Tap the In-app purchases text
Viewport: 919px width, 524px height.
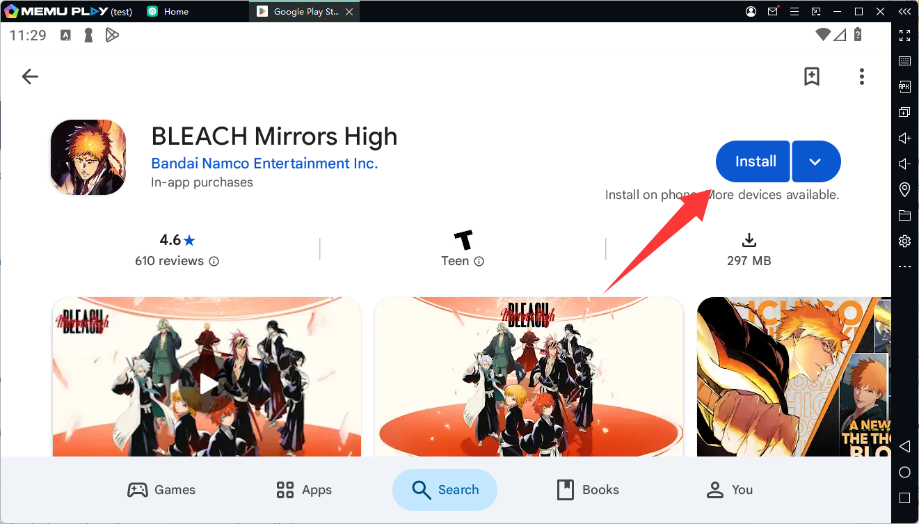[202, 182]
